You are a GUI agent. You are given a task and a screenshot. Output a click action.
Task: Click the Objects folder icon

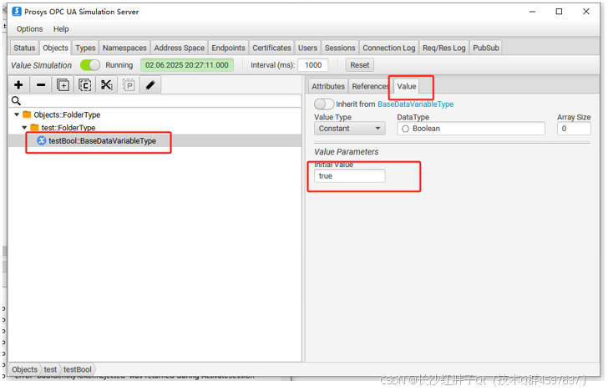click(27, 114)
